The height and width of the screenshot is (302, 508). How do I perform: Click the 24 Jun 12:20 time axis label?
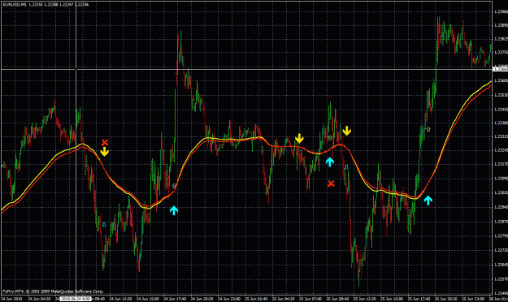120,299
